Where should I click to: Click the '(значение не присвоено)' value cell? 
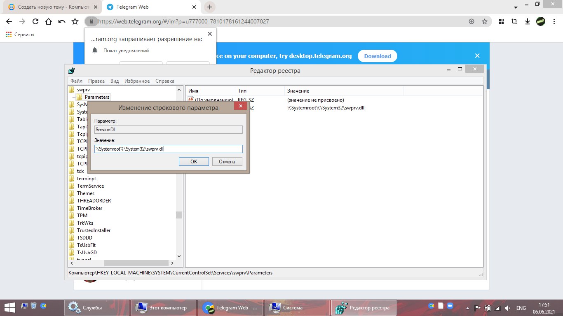[x=315, y=100]
